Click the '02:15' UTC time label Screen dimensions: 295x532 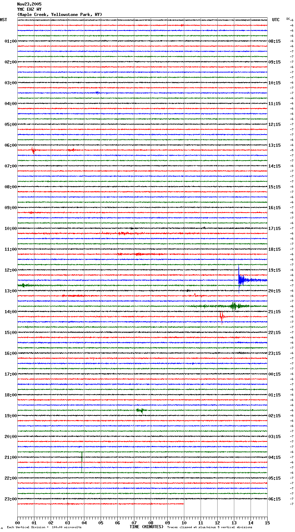click(x=275, y=416)
